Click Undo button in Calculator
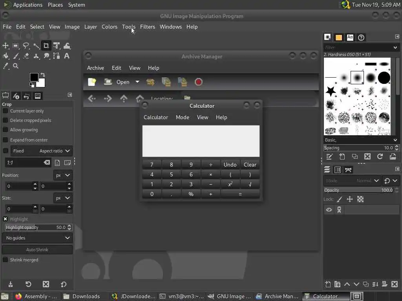 [x=230, y=165]
